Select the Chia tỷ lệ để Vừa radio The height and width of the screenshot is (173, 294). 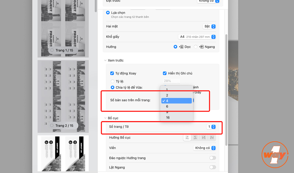coord(113,87)
